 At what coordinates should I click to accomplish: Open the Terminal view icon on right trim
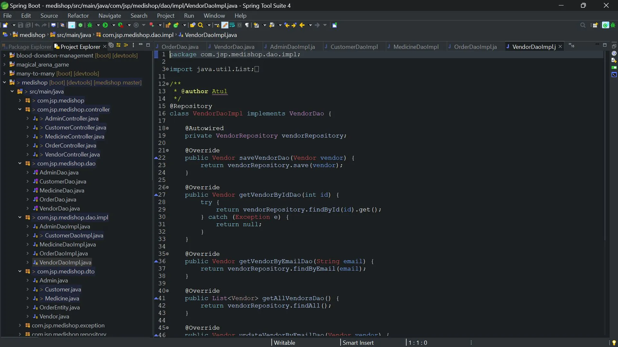[x=614, y=75]
